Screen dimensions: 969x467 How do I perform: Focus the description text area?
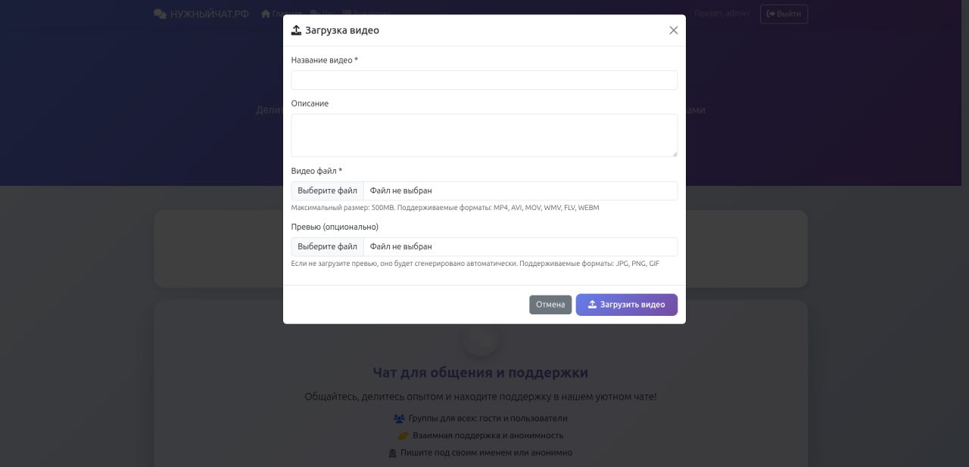tap(484, 135)
